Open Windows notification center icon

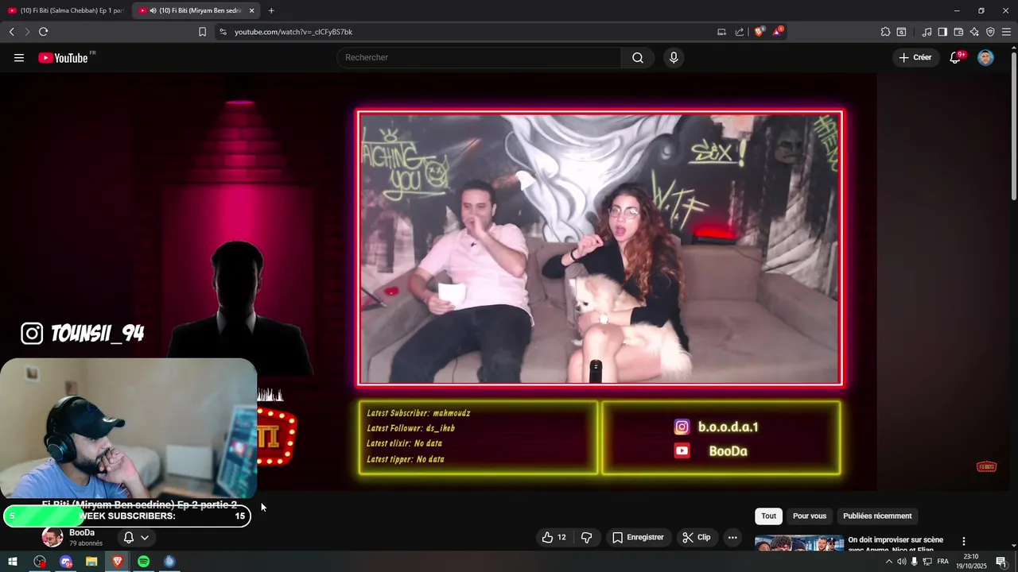(1001, 562)
